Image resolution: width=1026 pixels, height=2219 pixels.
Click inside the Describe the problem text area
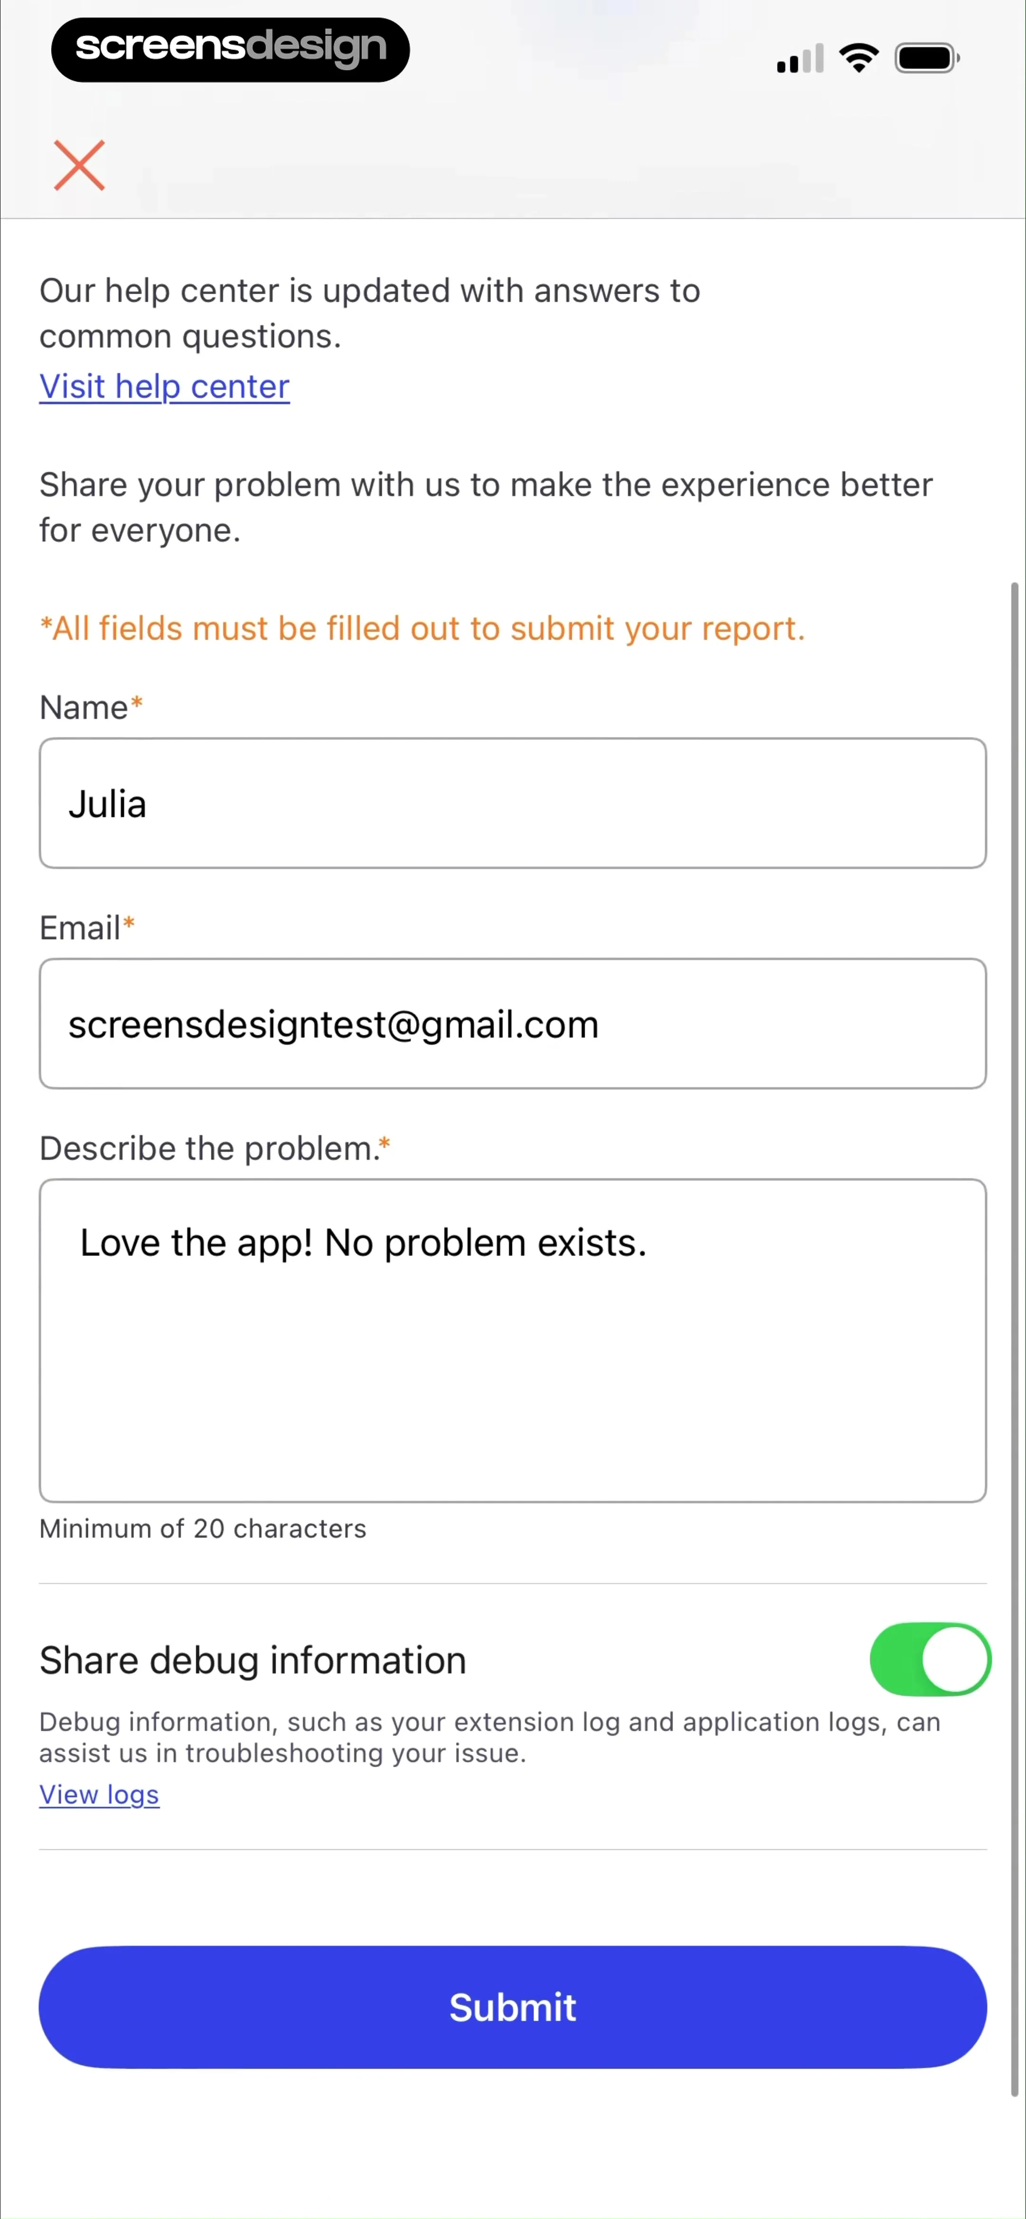513,1340
